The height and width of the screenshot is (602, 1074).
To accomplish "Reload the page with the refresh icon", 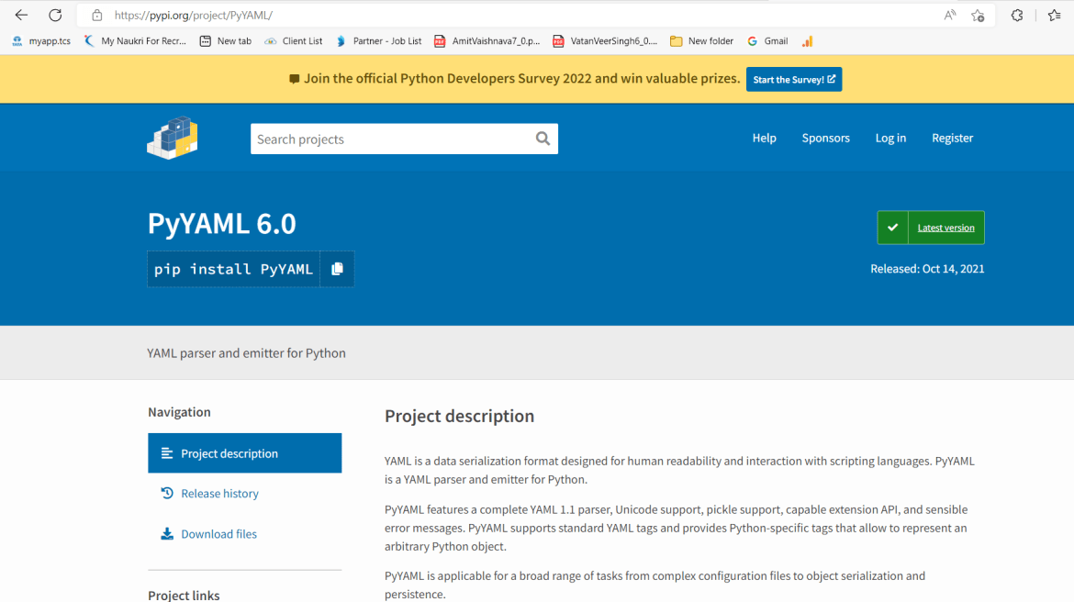I will point(55,15).
